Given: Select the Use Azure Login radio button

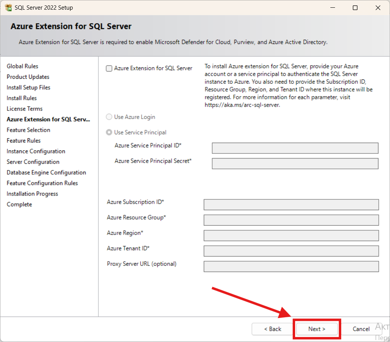Looking at the screenshot, I should coord(109,117).
